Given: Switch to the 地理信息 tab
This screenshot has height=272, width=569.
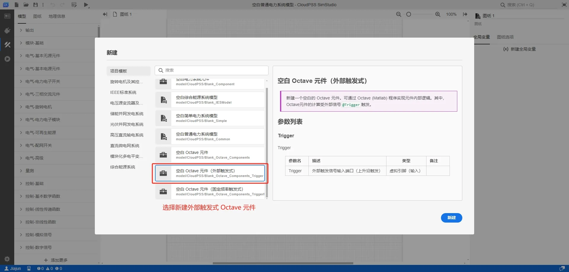Looking at the screenshot, I should (57, 16).
